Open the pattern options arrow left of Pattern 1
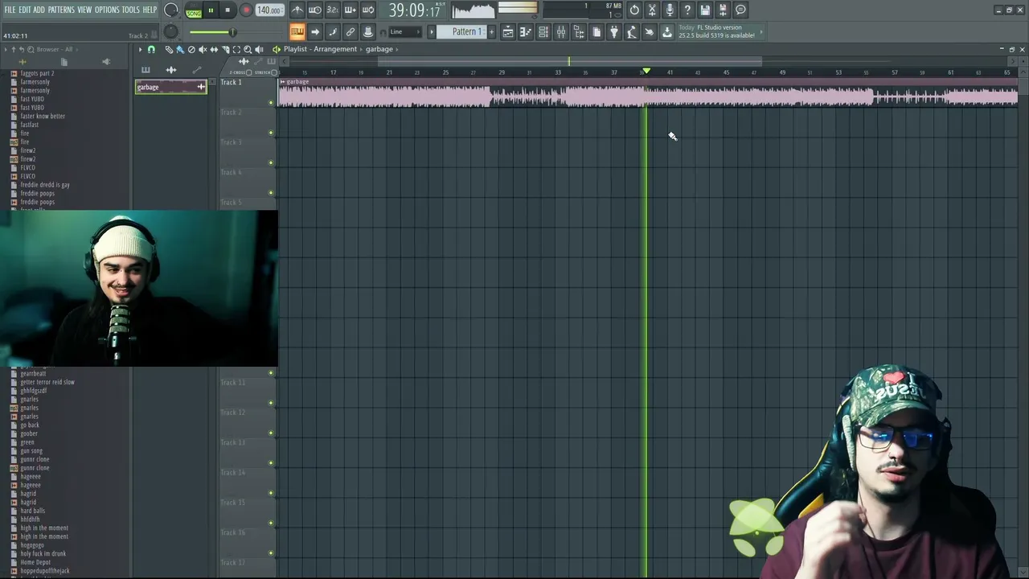Screen dimensions: 1029x579 tap(432, 32)
